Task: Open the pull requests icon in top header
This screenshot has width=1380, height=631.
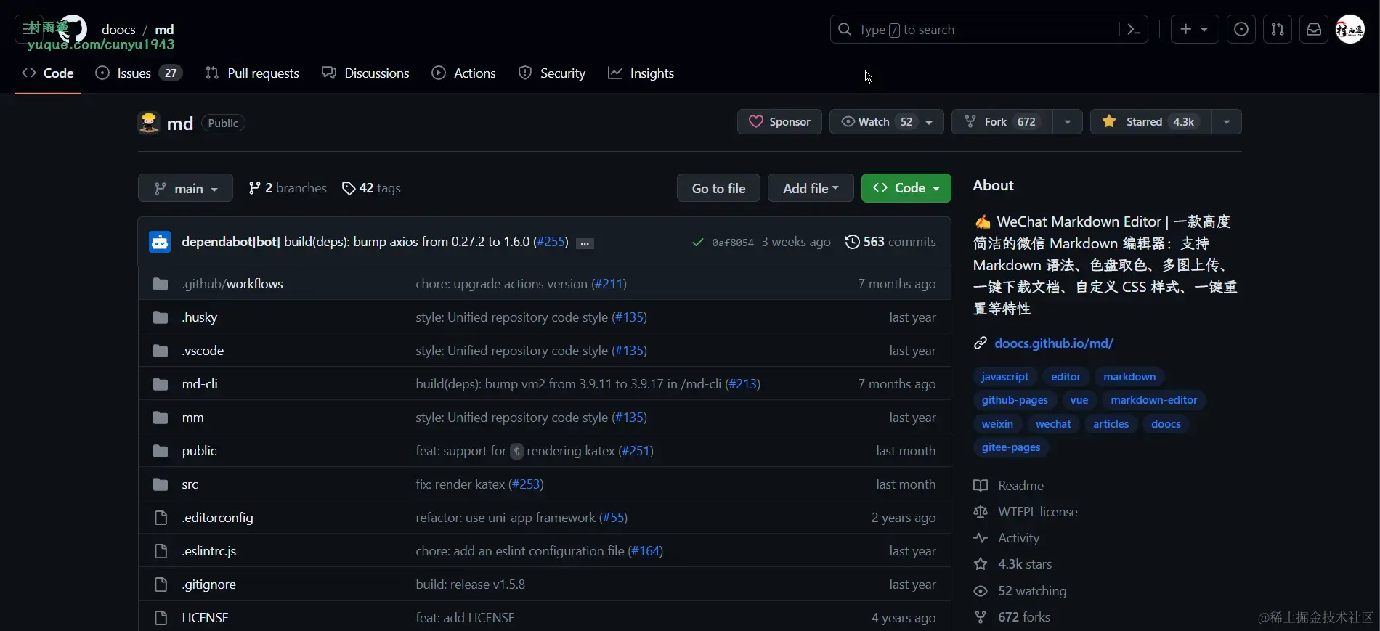Action: point(1278,30)
